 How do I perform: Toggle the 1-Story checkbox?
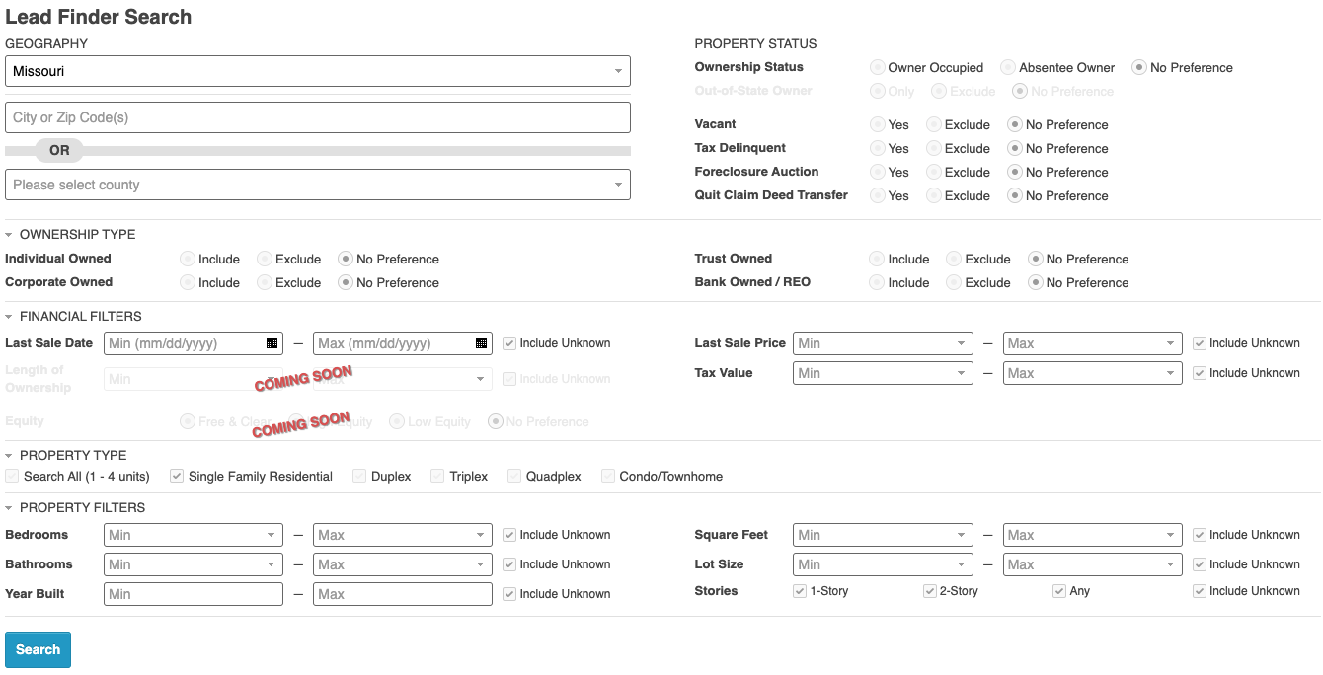pos(800,591)
